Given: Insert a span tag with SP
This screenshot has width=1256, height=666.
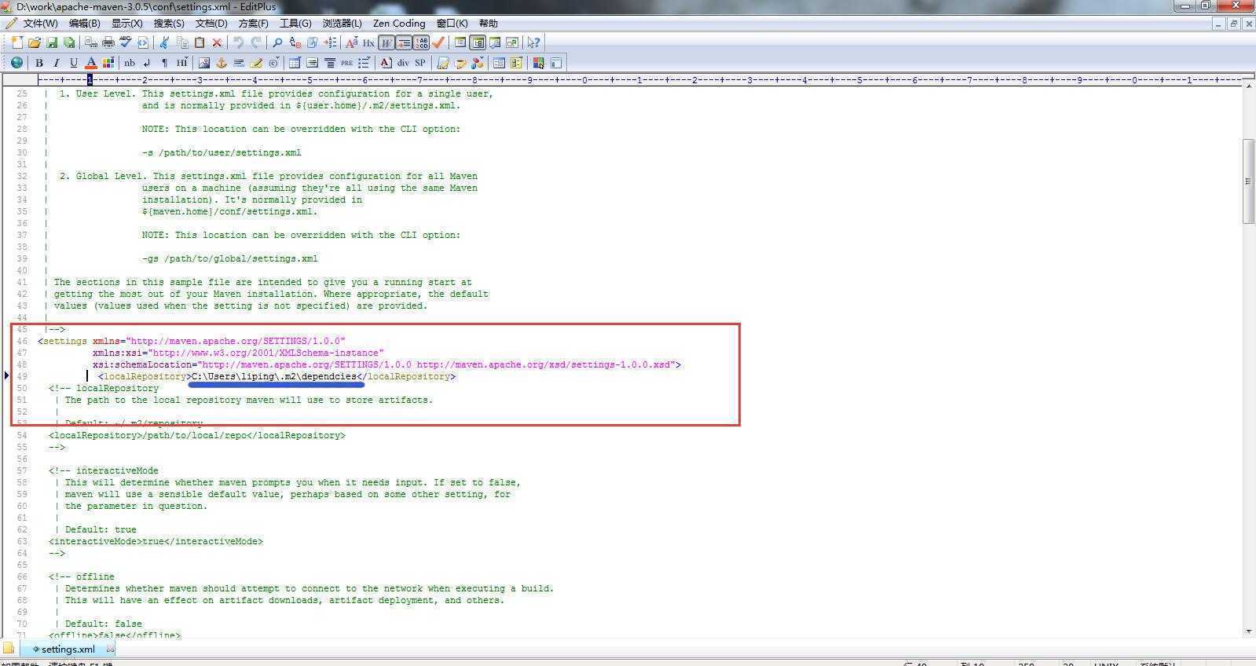Looking at the screenshot, I should tap(420, 63).
